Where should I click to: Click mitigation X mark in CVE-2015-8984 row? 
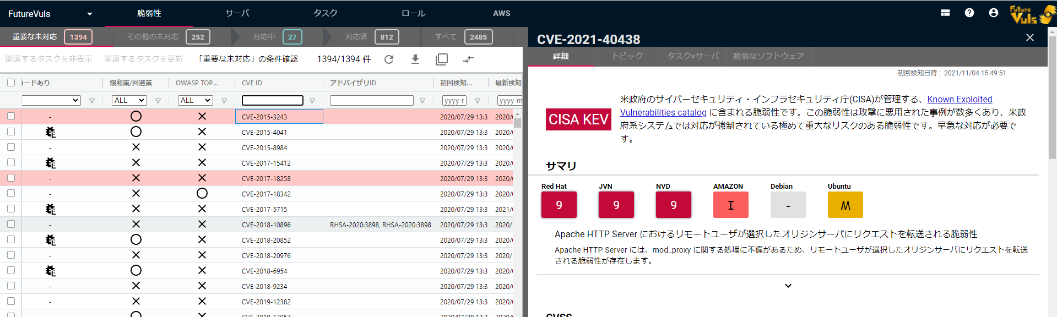click(x=136, y=147)
